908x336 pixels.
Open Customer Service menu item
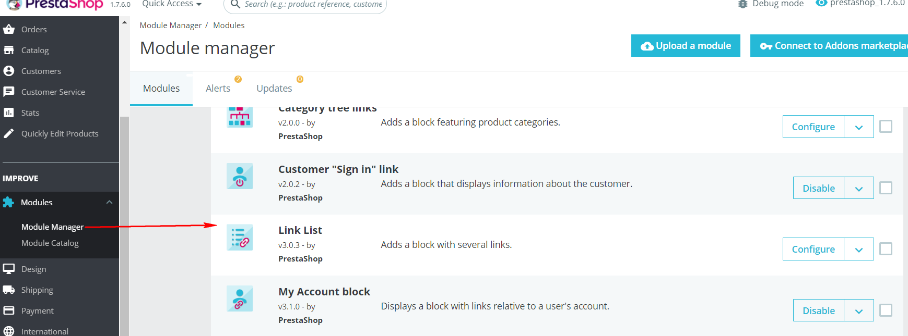(53, 92)
